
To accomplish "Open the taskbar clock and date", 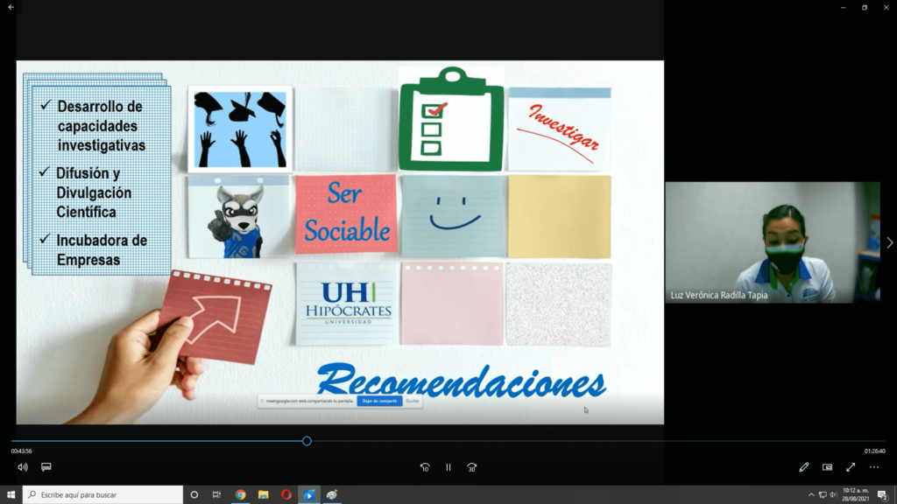I will pyautogui.click(x=855, y=494).
